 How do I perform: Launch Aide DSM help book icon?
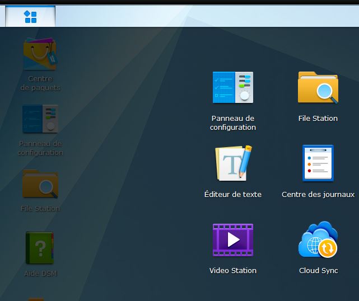40,248
